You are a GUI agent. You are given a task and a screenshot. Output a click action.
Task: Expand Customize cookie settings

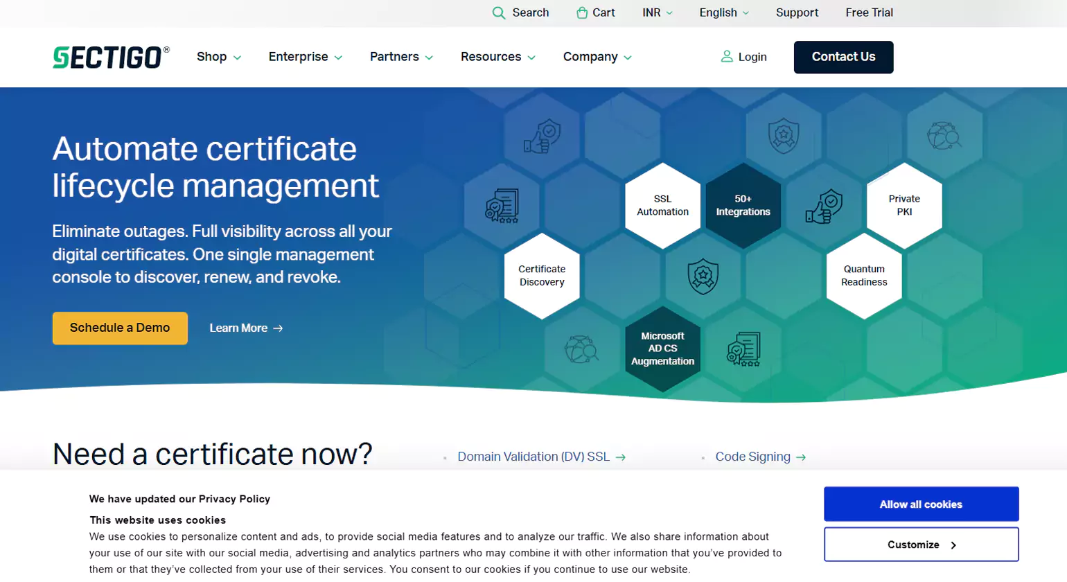(x=921, y=545)
